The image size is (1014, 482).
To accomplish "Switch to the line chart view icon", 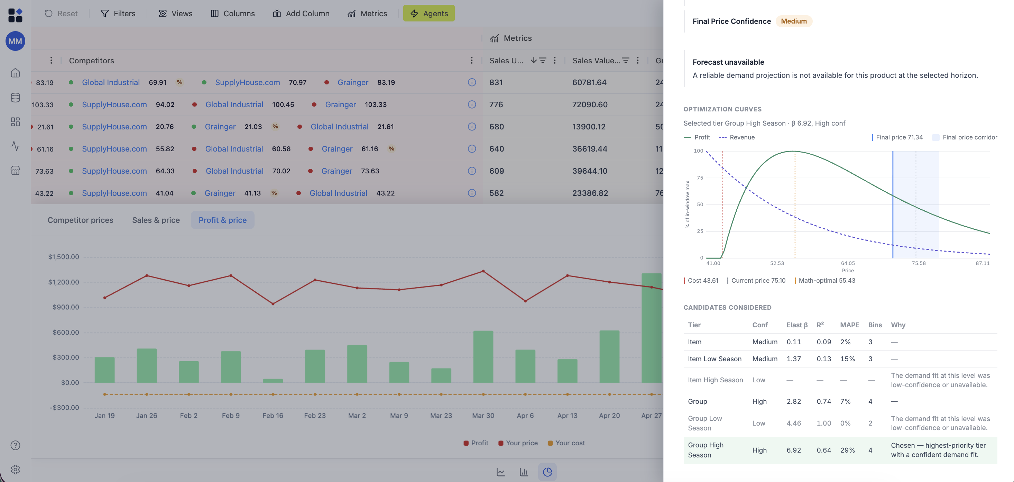I will (x=501, y=472).
